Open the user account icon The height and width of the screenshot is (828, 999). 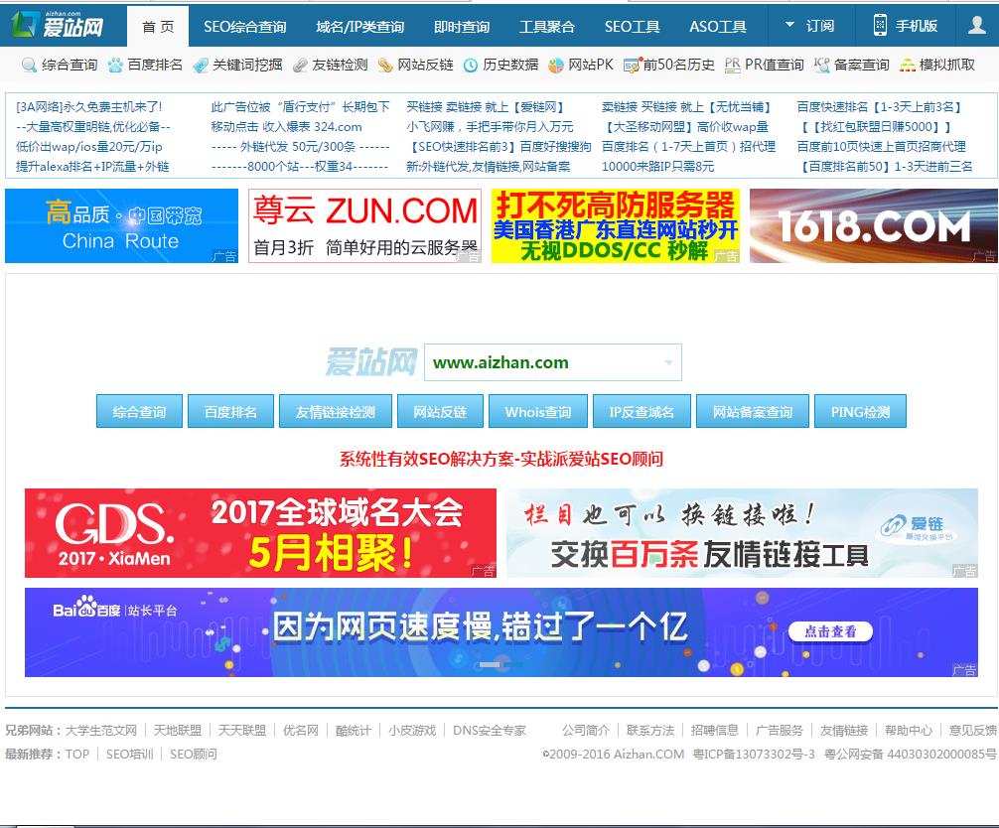tap(976, 25)
